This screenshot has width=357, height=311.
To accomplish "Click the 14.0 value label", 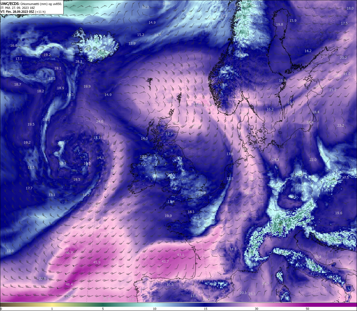I will click(x=144, y=139).
